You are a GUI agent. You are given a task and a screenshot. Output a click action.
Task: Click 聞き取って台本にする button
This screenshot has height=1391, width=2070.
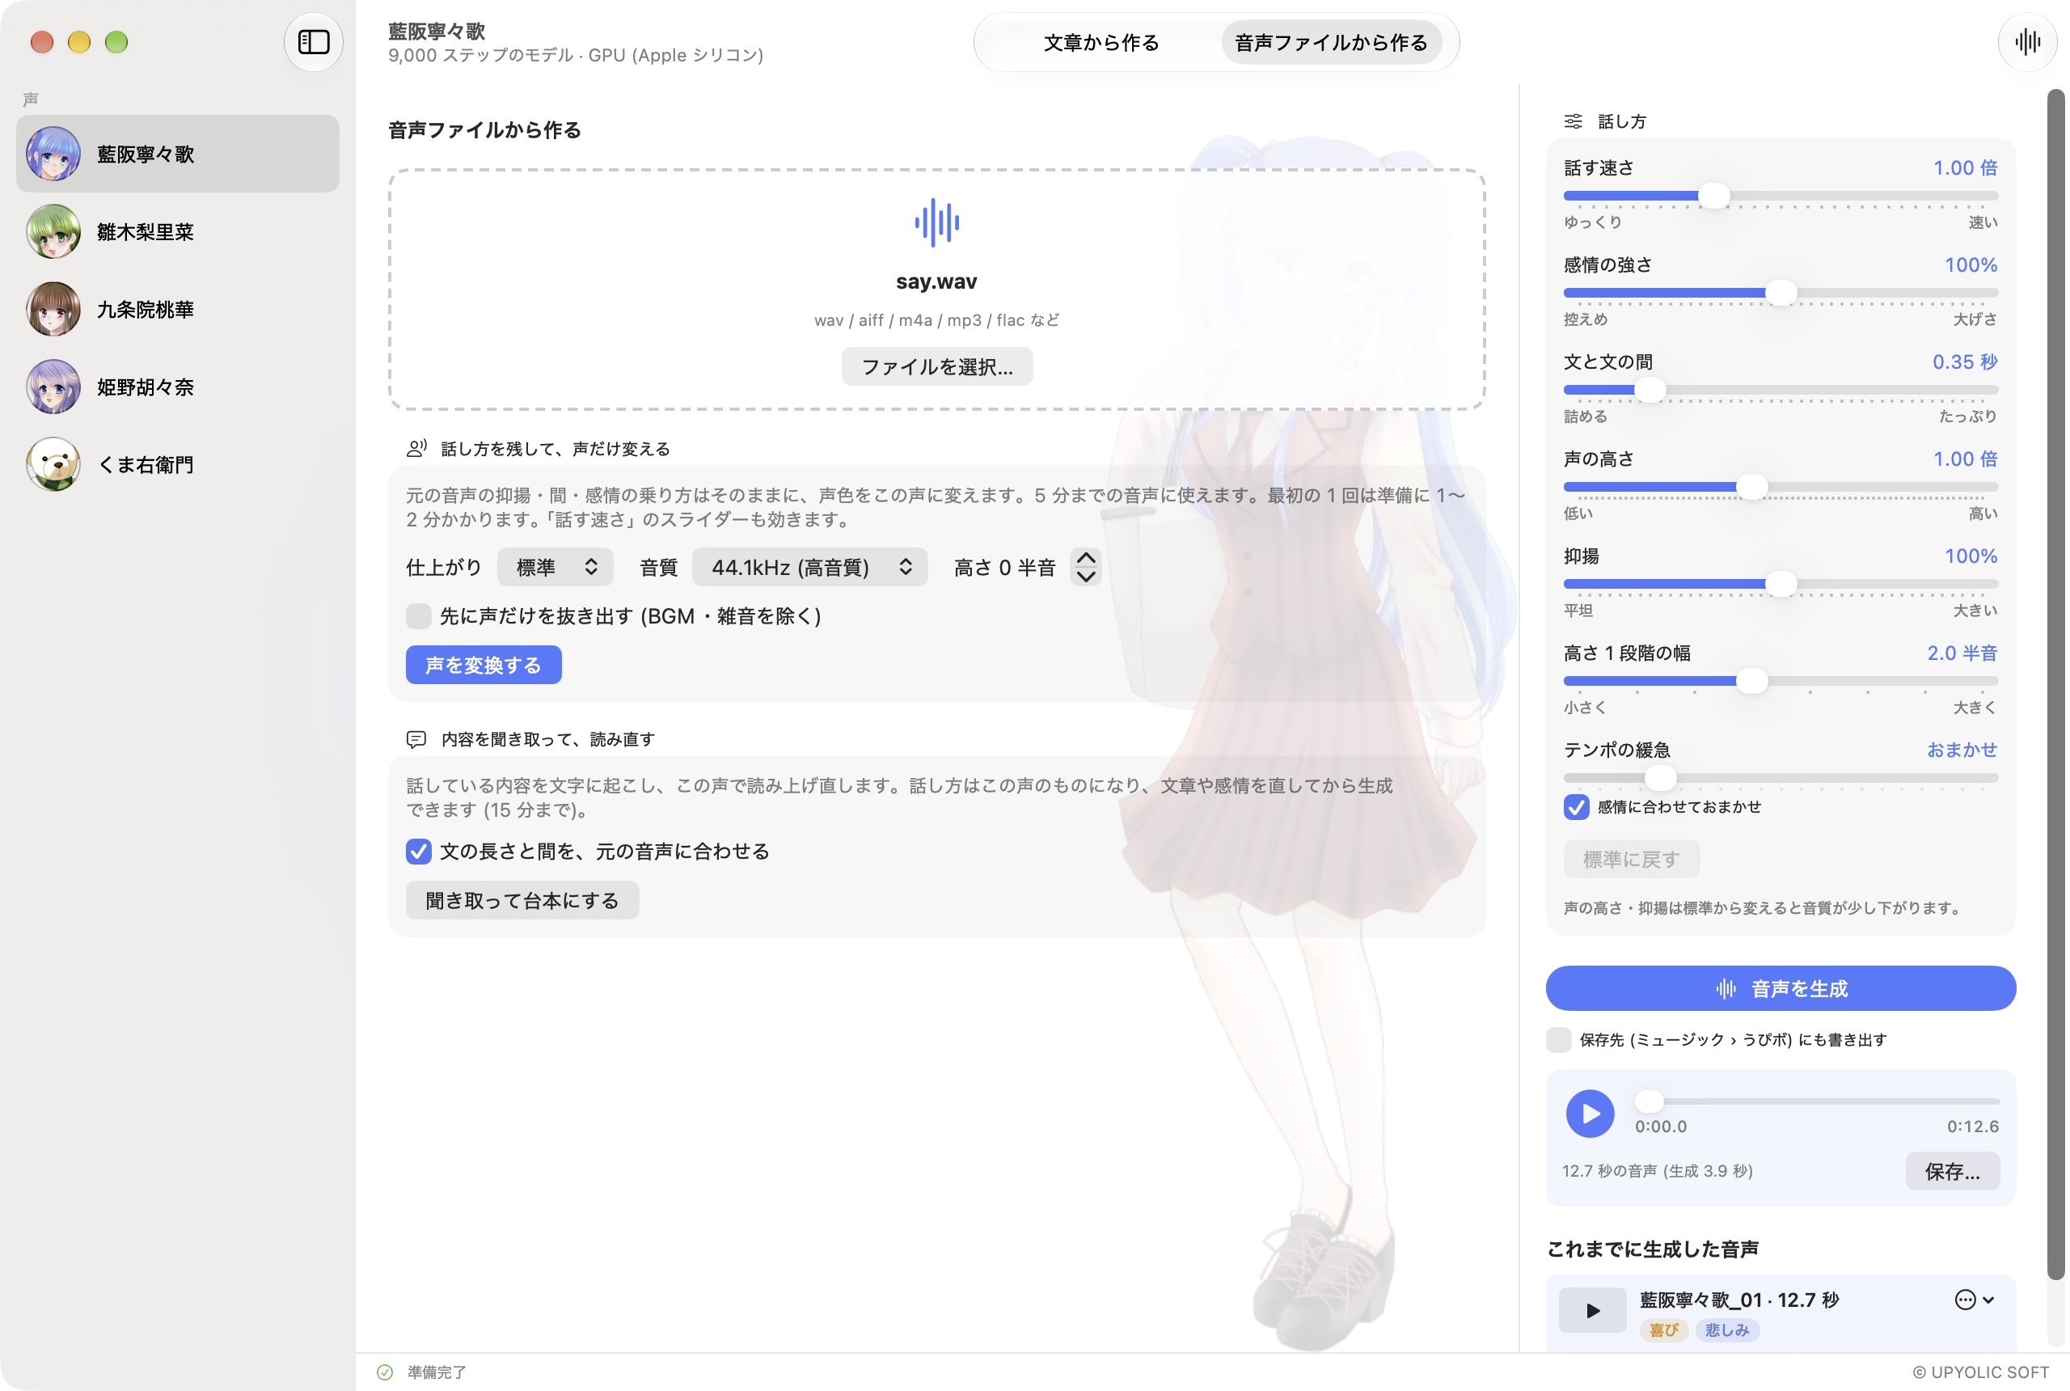522,900
